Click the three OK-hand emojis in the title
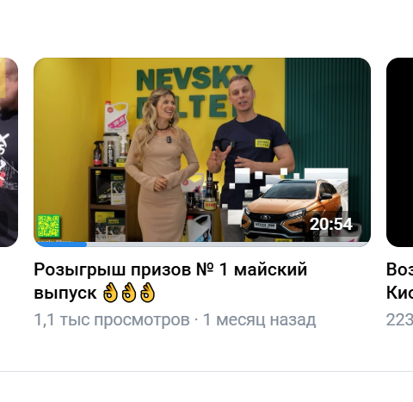This screenshot has width=413, height=402. [129, 293]
